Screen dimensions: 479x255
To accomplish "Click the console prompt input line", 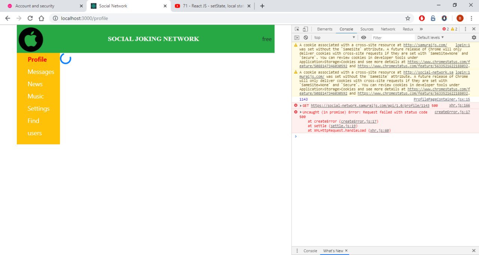I will point(385,136).
